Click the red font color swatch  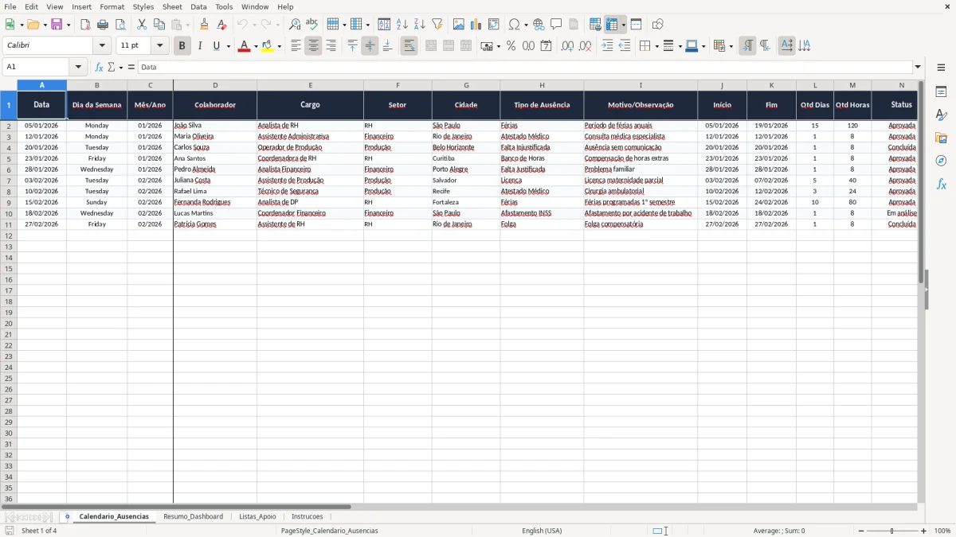click(244, 46)
